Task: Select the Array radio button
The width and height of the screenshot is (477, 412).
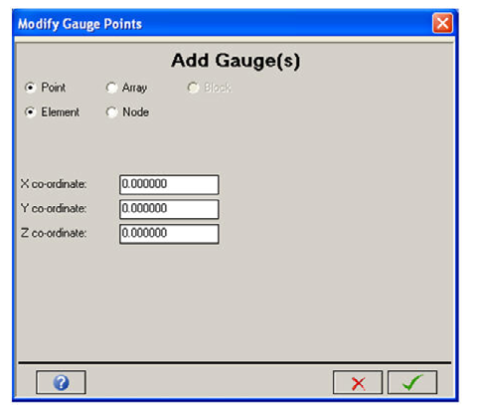Action: 111,88
